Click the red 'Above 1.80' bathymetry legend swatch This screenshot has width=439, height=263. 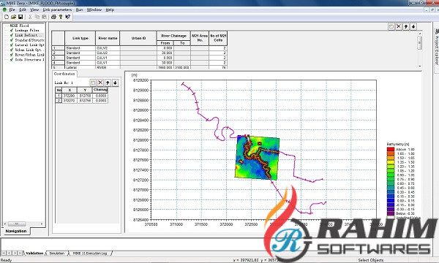coord(391,150)
